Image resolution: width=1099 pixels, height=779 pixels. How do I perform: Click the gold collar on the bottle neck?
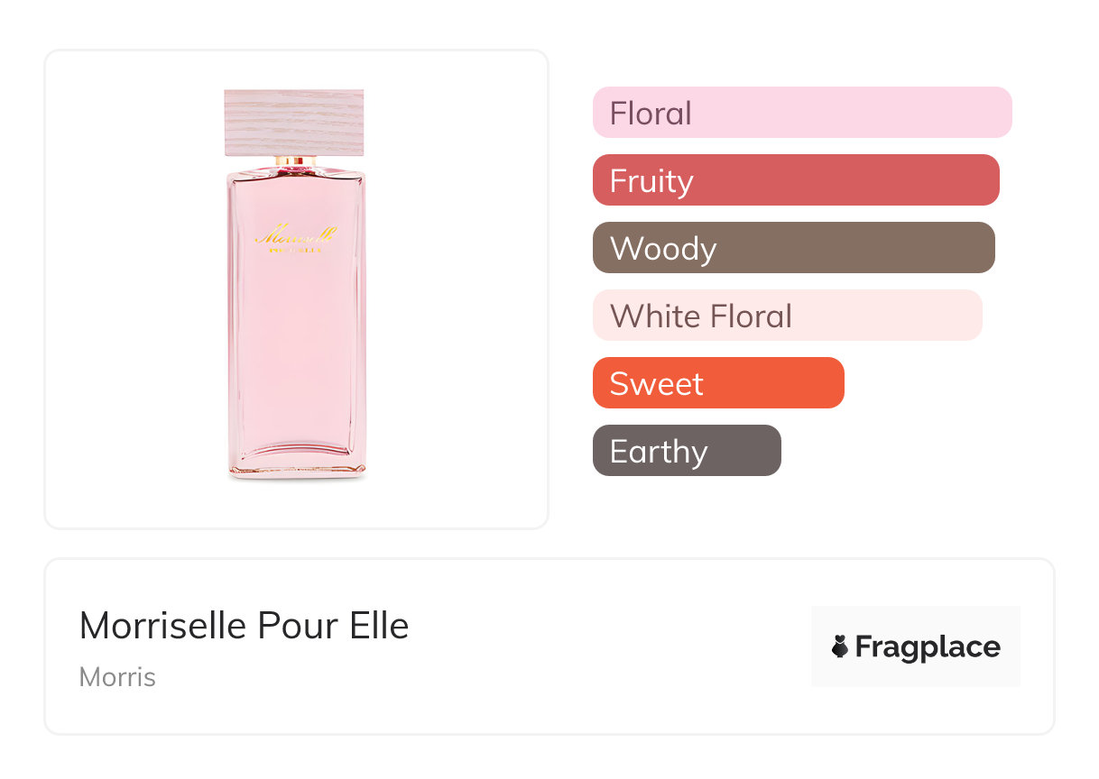(295, 160)
